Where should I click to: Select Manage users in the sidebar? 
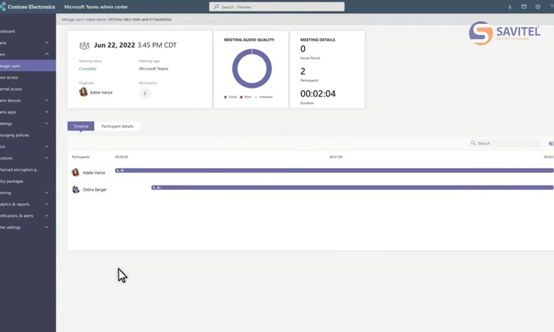tap(28, 66)
